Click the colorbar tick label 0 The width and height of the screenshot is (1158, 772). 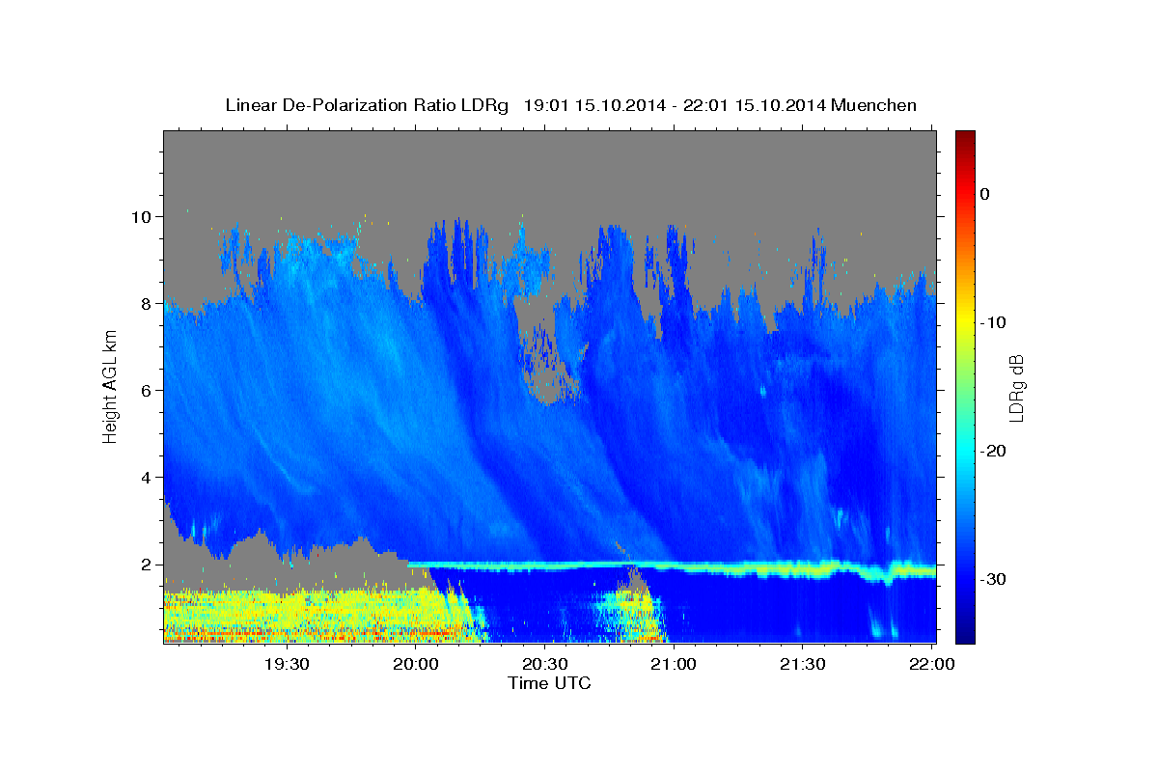point(984,194)
